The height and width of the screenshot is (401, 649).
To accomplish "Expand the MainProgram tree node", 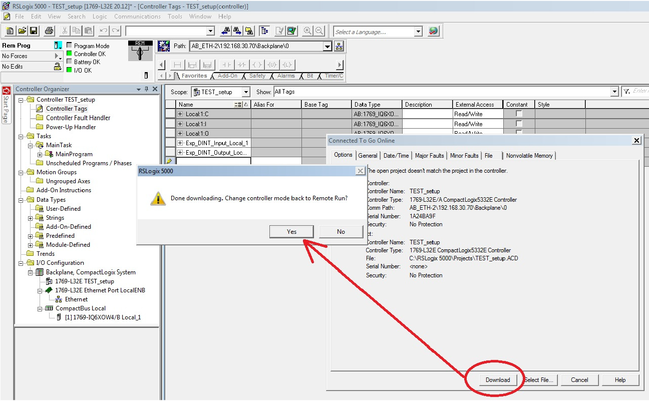I will [40, 154].
